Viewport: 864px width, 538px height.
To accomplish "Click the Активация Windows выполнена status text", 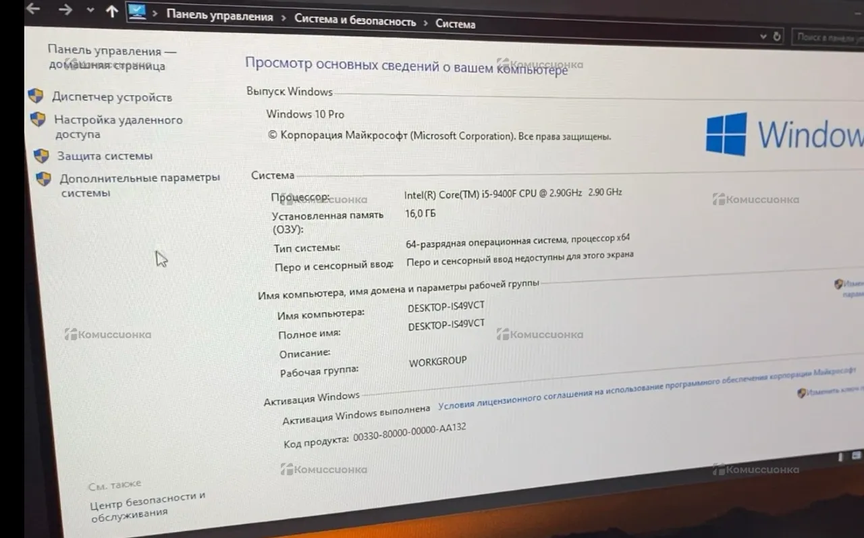I will (x=356, y=416).
